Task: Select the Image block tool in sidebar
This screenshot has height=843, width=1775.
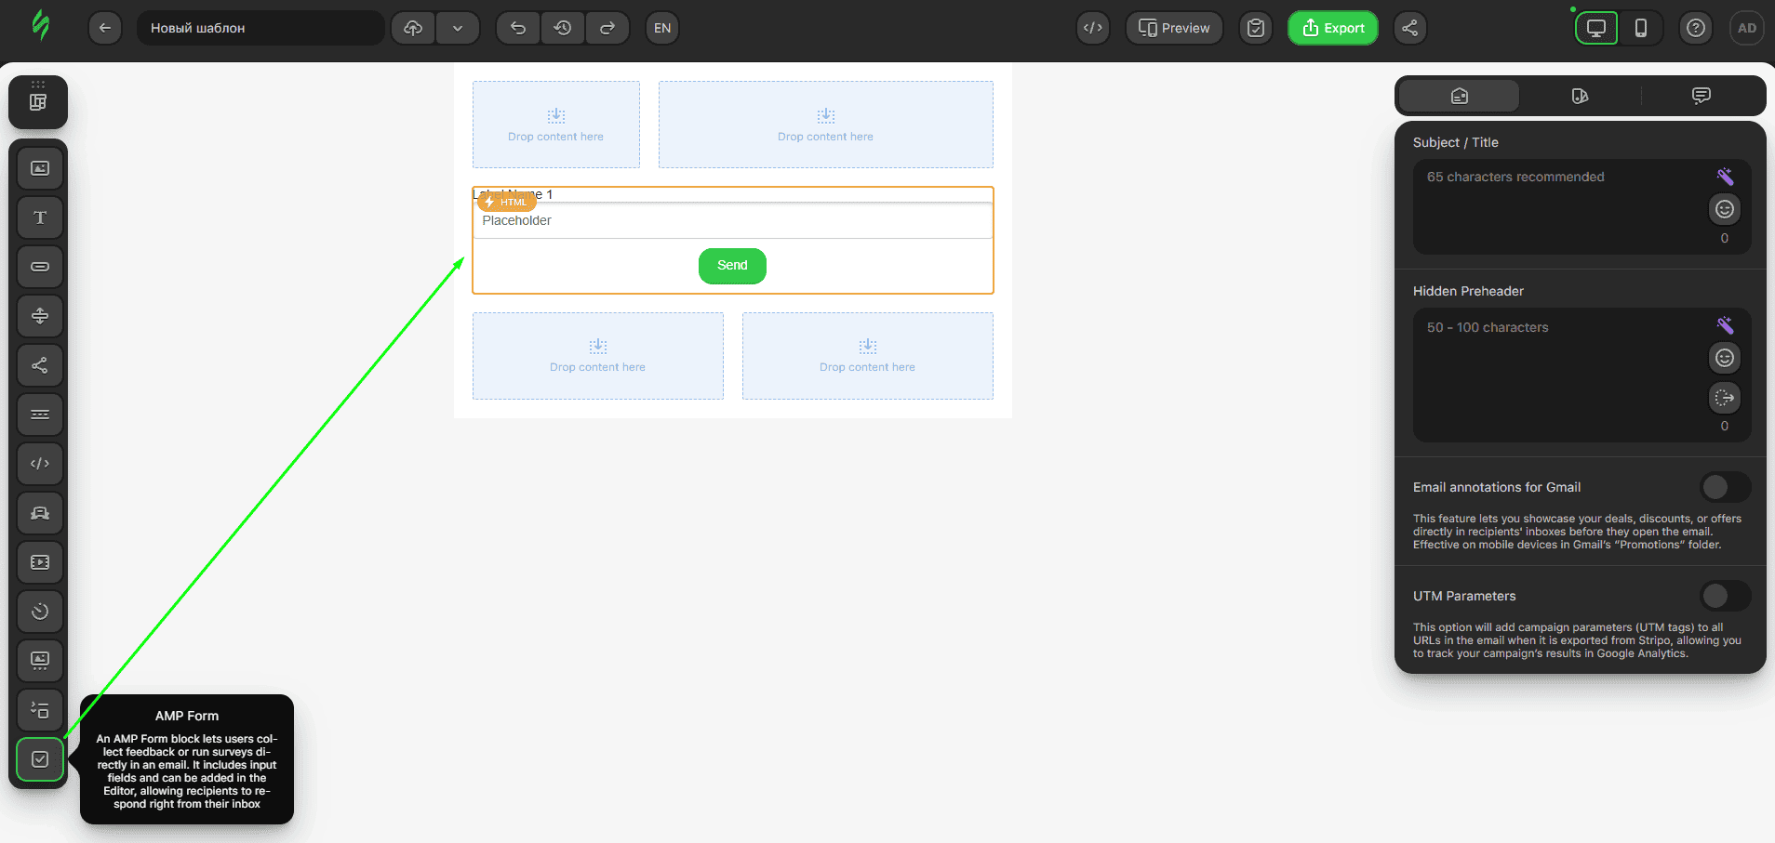Action: point(39,167)
